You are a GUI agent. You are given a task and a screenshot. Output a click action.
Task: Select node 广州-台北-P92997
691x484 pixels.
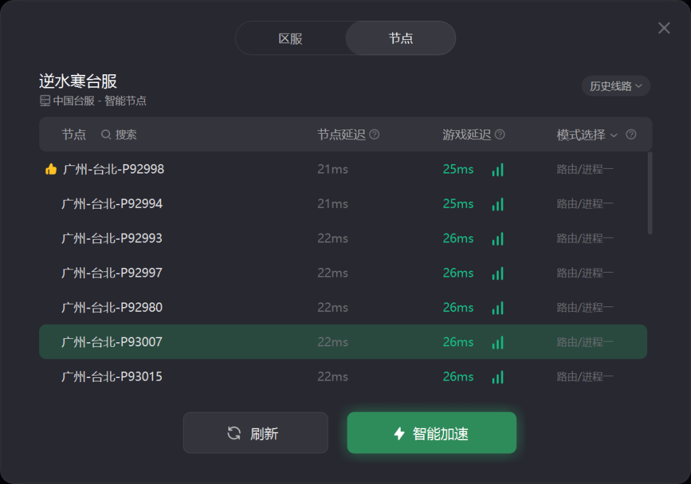click(x=112, y=273)
